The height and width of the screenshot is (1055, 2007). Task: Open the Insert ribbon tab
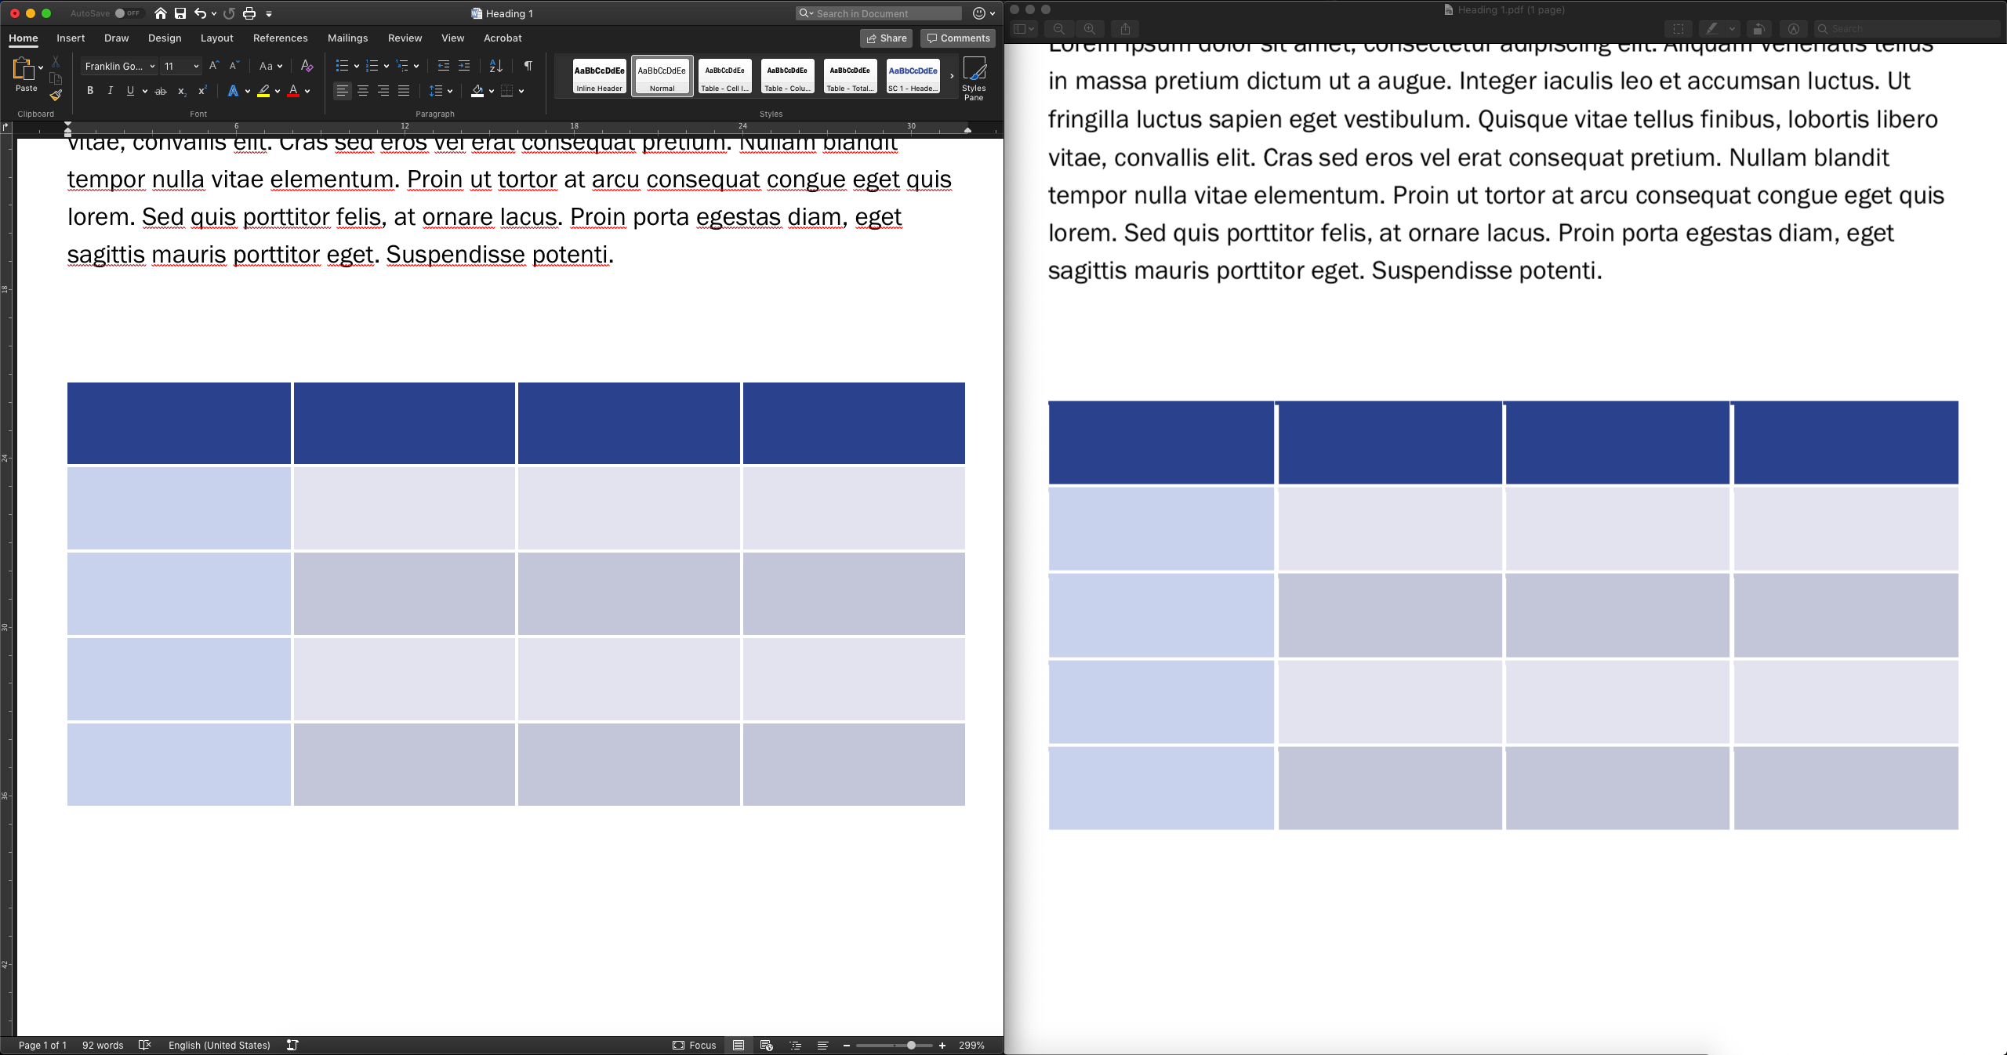coord(71,38)
